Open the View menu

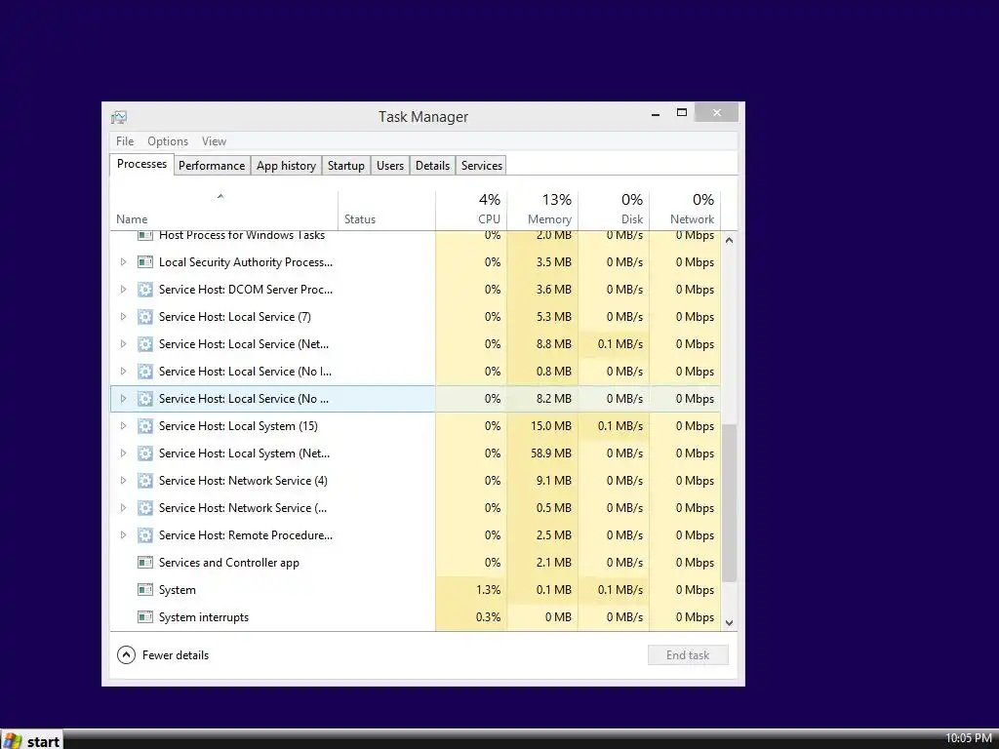[214, 141]
